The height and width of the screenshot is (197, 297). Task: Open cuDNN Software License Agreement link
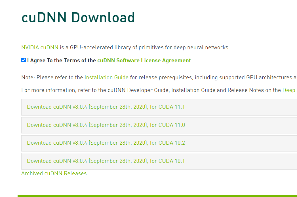click(x=144, y=61)
